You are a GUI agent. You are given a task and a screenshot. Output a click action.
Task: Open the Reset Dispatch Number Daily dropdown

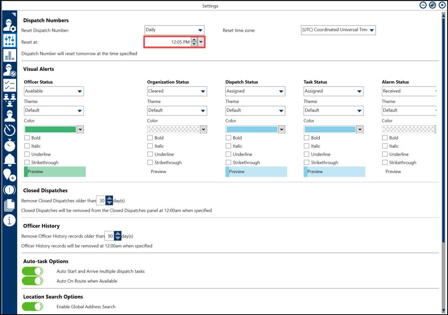coord(174,30)
